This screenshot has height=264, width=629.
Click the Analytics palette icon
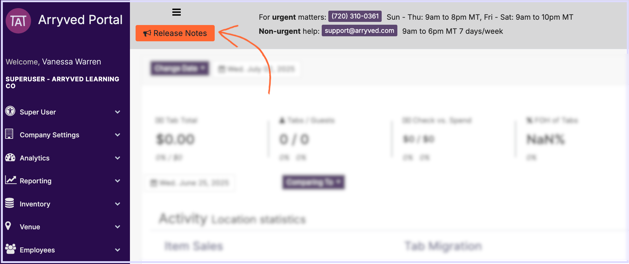pyautogui.click(x=10, y=157)
